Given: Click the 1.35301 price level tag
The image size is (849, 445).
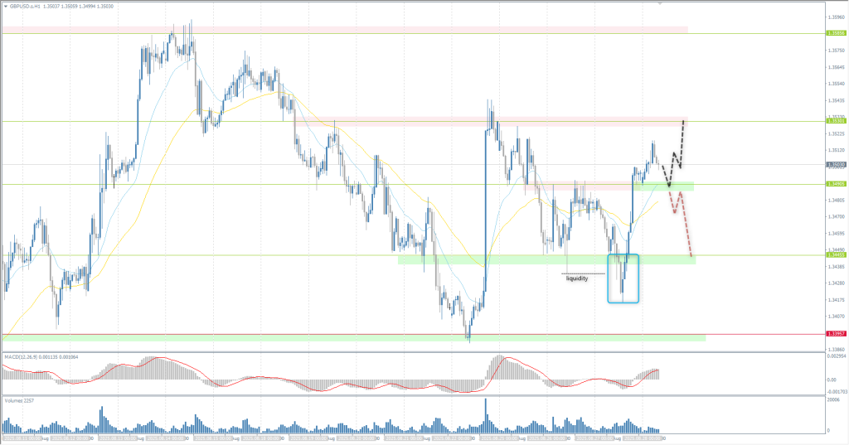Looking at the screenshot, I should (836, 121).
